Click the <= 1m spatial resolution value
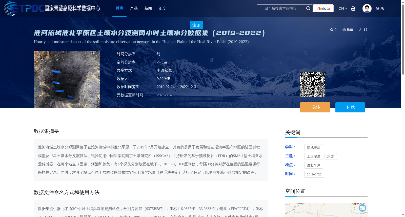405x217 pixels. coord(162,62)
